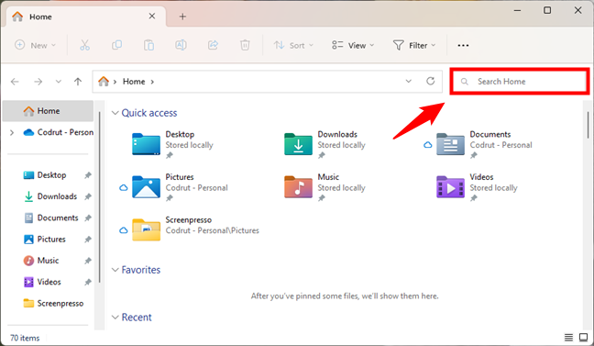
Task: Switch to details view in status bar
Action: click(568, 337)
